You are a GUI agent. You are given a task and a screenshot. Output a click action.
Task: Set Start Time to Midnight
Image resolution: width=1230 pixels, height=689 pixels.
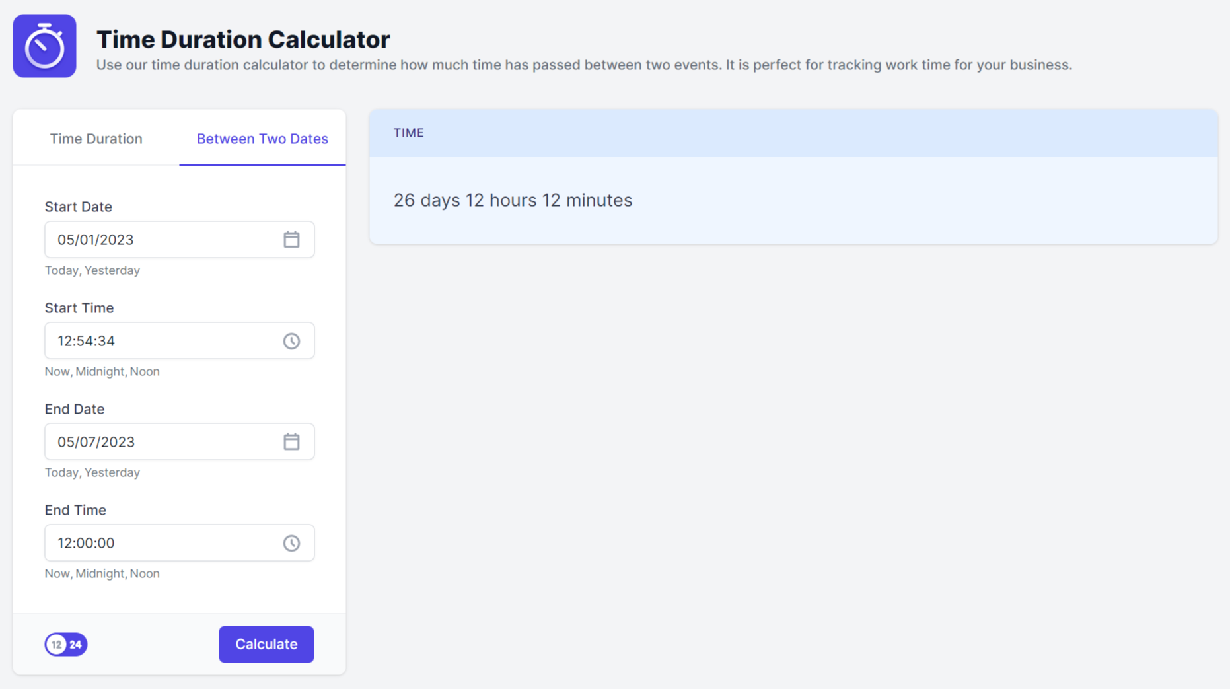100,371
